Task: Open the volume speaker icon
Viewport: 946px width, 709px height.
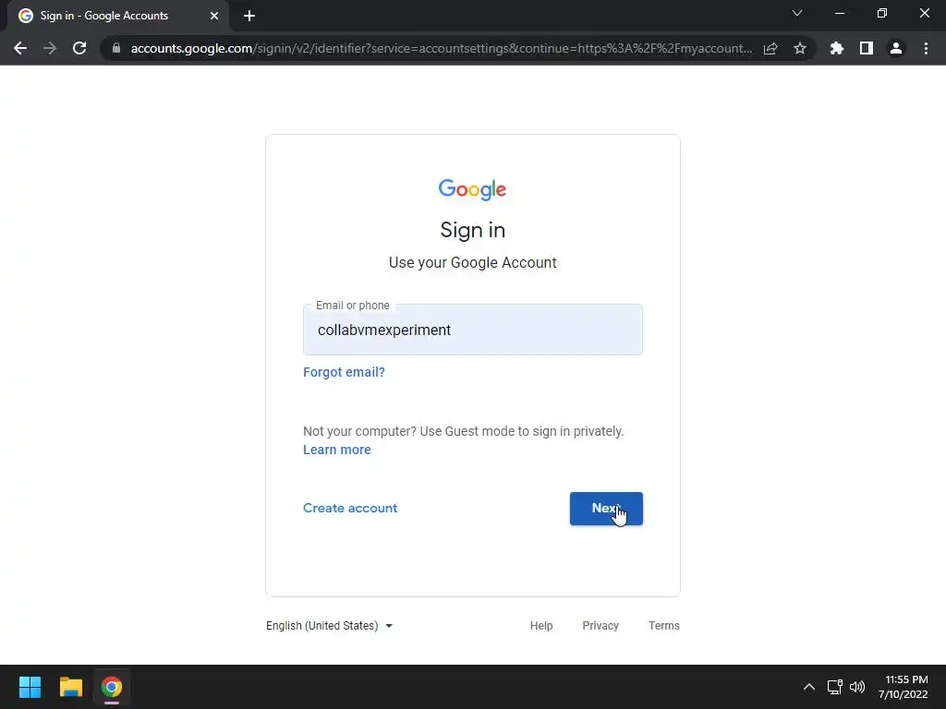Action: point(856,687)
